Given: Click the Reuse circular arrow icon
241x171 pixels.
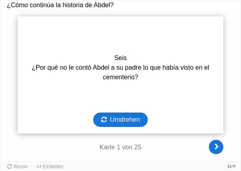Looking at the screenshot, I should tap(10, 167).
